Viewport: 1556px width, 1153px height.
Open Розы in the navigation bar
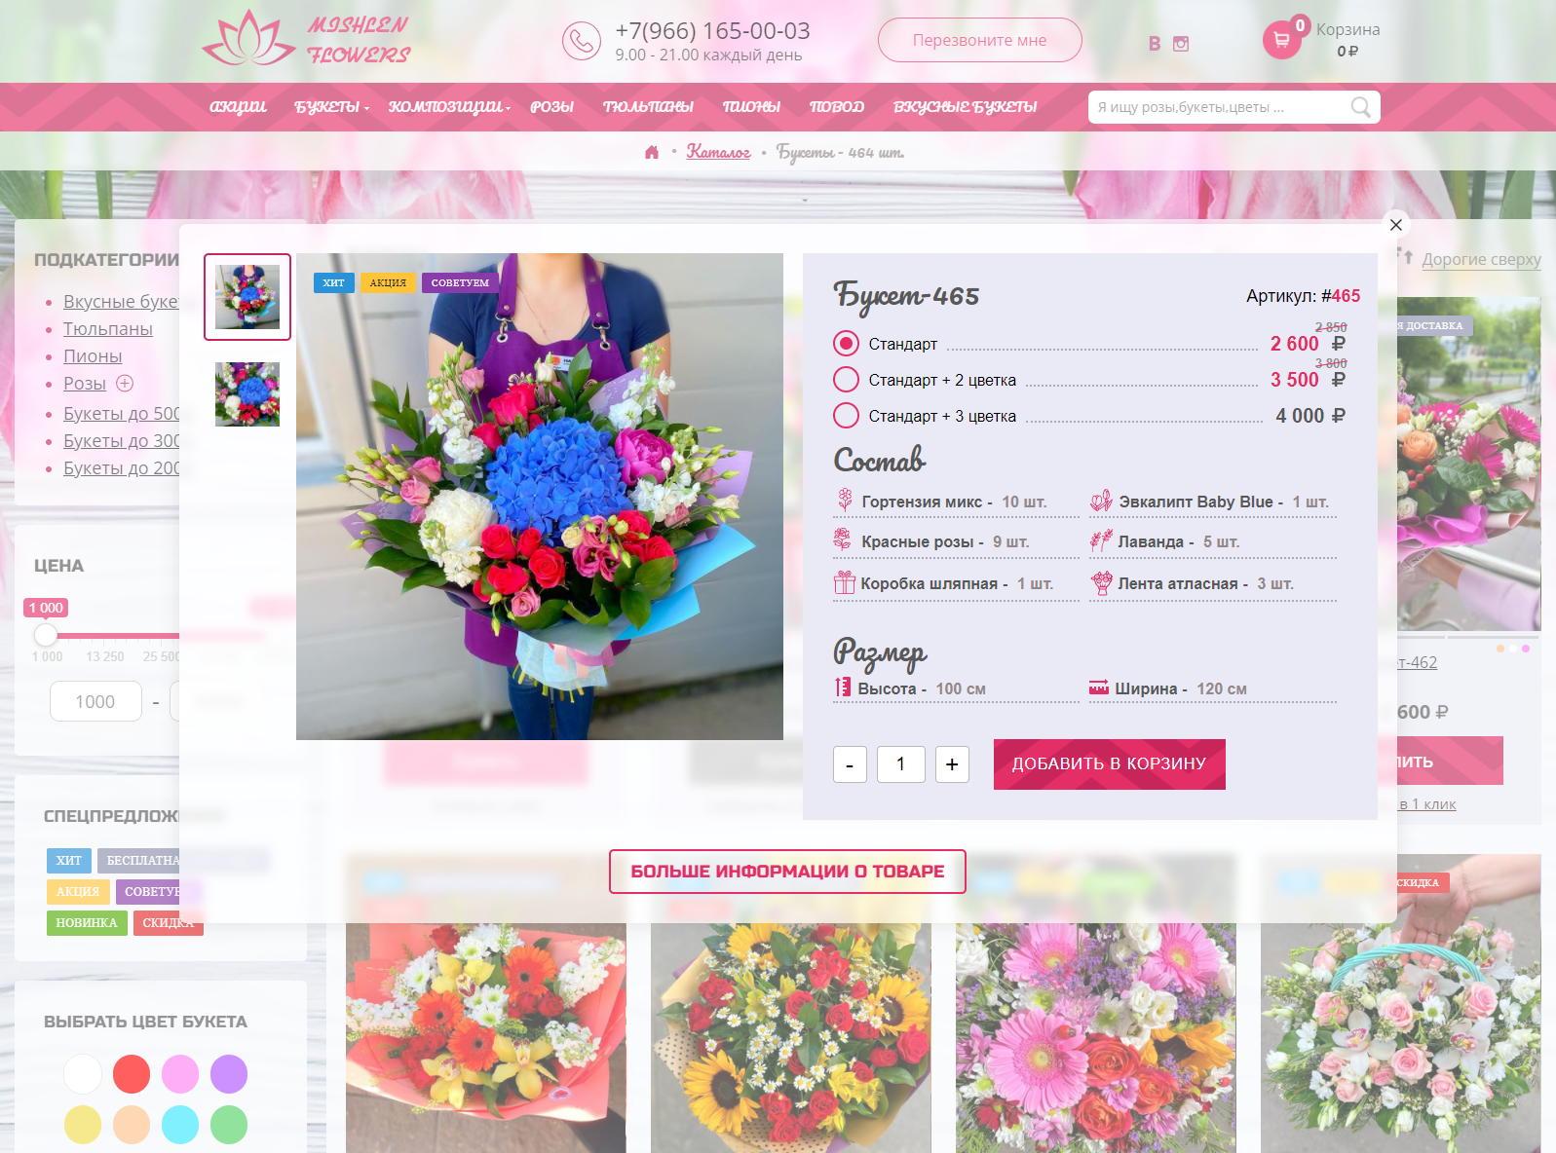tap(551, 106)
